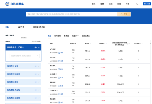The height and width of the screenshot is (104, 152).
Task: Open the 国证油气 index link
Action: 53,66
